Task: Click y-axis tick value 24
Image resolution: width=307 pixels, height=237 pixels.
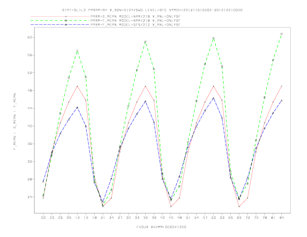Action: (29, 197)
